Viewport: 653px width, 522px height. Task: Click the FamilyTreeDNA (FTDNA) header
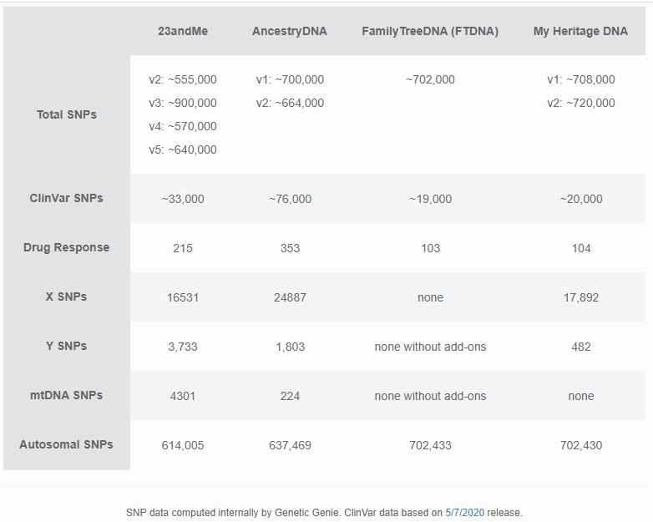click(x=430, y=31)
